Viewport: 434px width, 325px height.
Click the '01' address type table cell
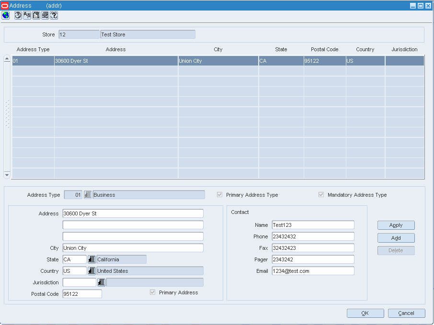click(x=33, y=61)
